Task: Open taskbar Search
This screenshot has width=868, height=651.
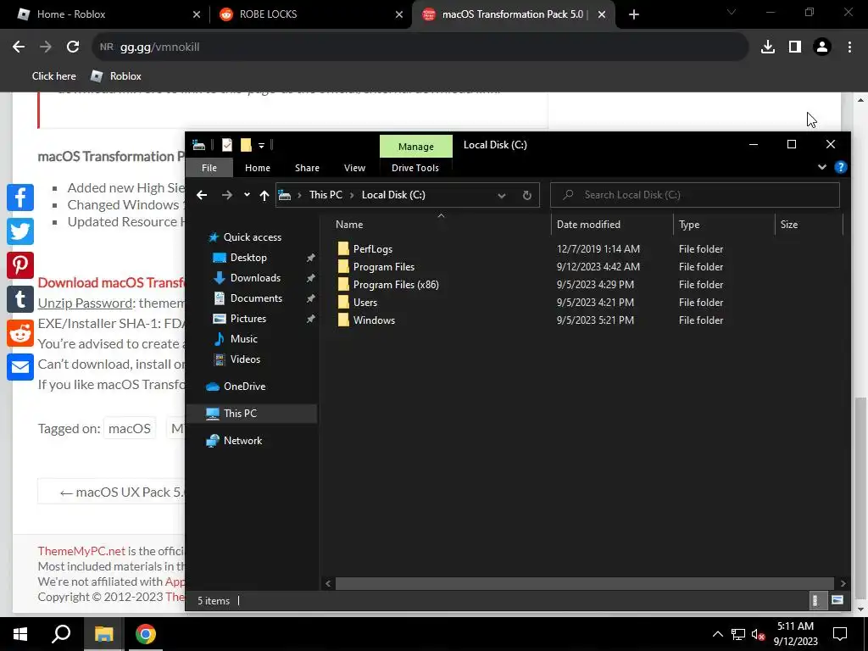Action: pos(61,634)
